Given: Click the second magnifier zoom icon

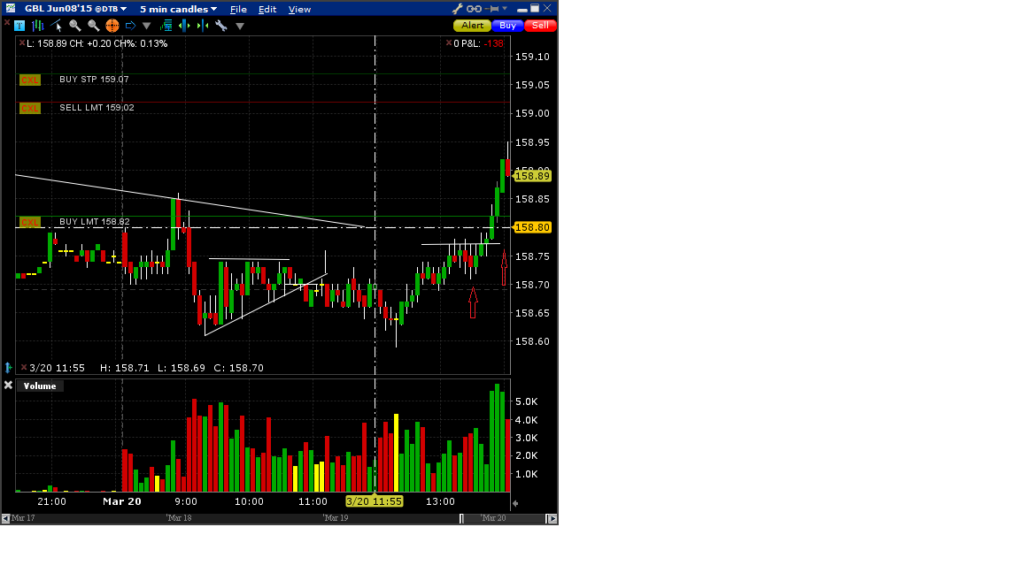Looking at the screenshot, I should [93, 26].
